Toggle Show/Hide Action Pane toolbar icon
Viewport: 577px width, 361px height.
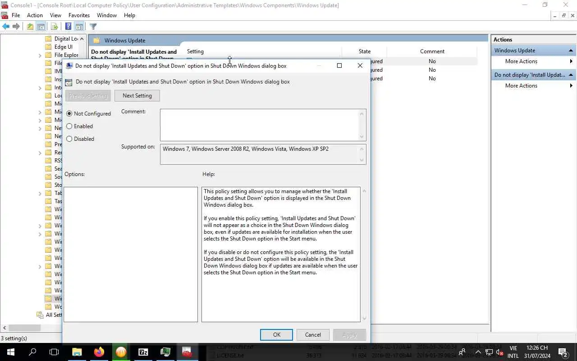[x=79, y=27]
